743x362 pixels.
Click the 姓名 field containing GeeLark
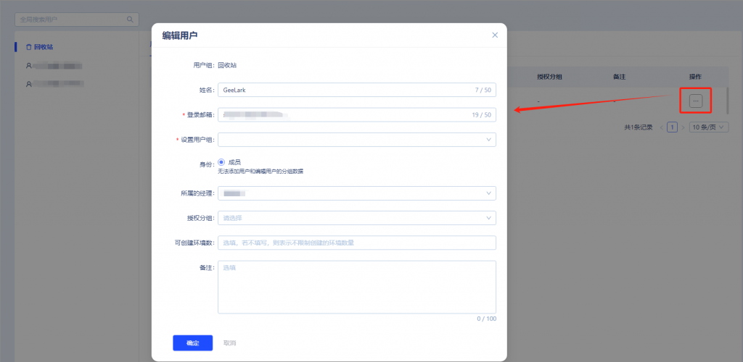(x=341, y=90)
